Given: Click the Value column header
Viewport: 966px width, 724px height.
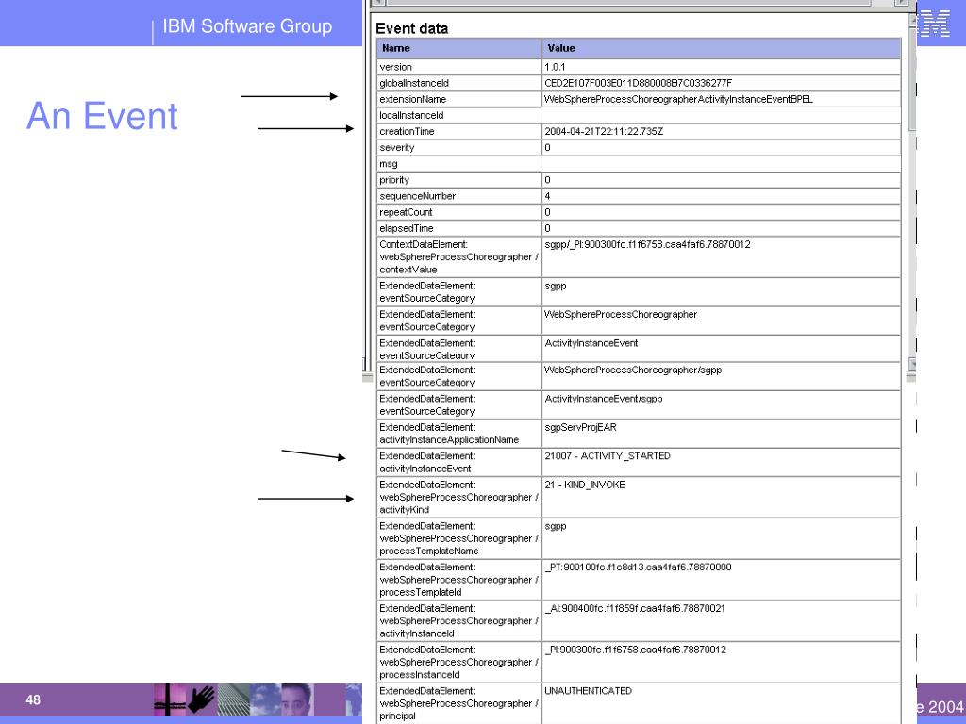Looking at the screenshot, I should (721, 48).
